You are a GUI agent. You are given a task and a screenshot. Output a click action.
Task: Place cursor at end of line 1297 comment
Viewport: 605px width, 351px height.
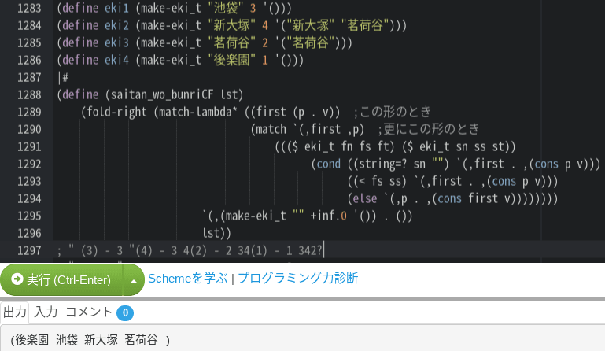pos(323,250)
